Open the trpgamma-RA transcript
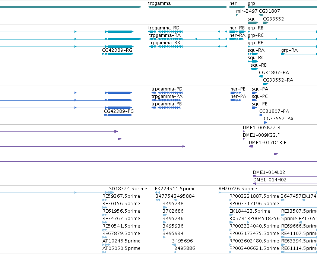Viewport: 317px width, 254px height. [188, 39]
